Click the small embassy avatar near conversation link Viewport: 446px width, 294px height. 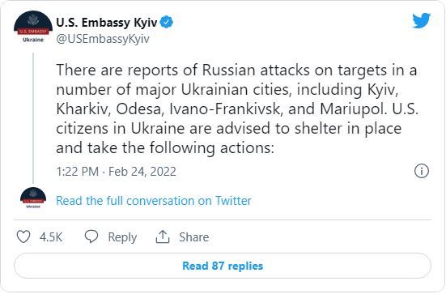click(33, 198)
